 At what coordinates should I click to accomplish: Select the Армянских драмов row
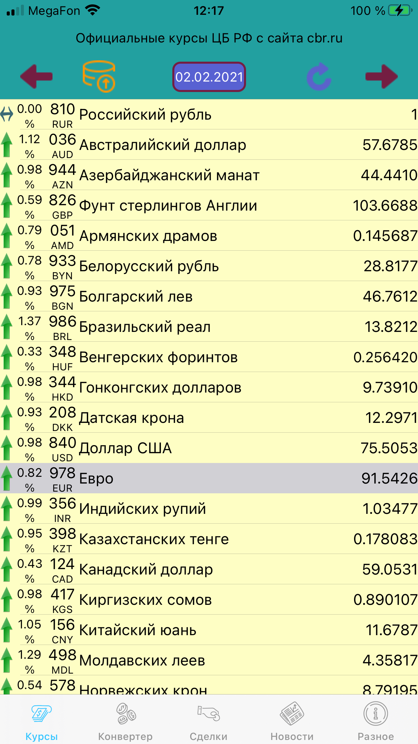pyautogui.click(x=209, y=236)
